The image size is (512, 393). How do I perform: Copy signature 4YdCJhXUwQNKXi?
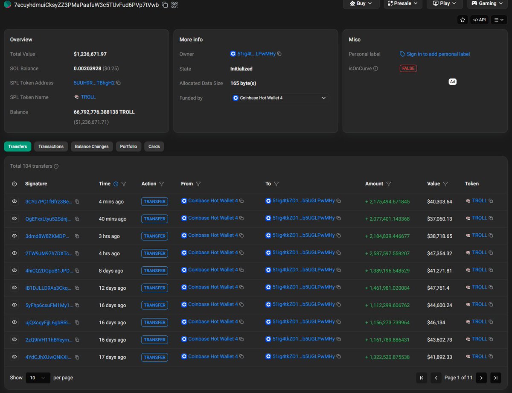tap(77, 357)
